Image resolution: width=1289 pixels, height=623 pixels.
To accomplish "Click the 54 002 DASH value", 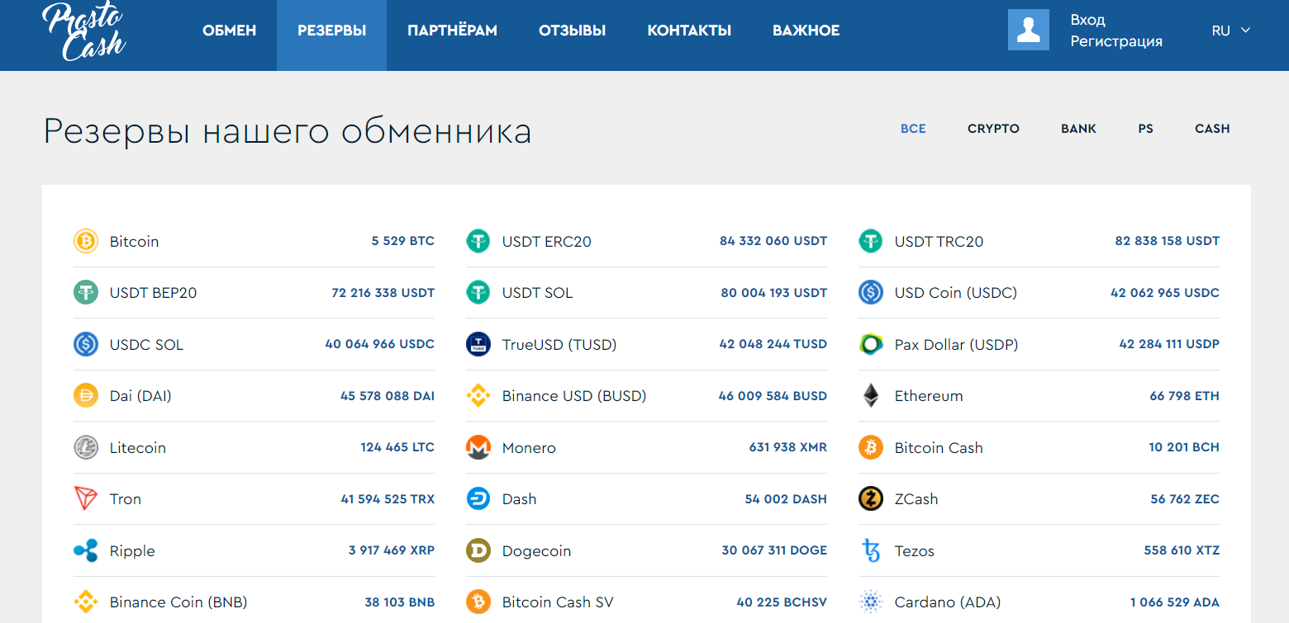I will [x=786, y=498].
